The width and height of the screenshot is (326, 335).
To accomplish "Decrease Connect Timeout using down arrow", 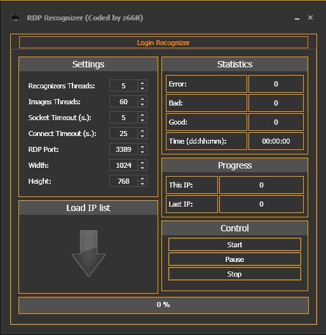I will pyautogui.click(x=142, y=136).
